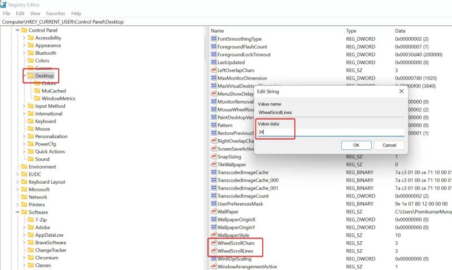Expand the Accessibility key

[24, 38]
